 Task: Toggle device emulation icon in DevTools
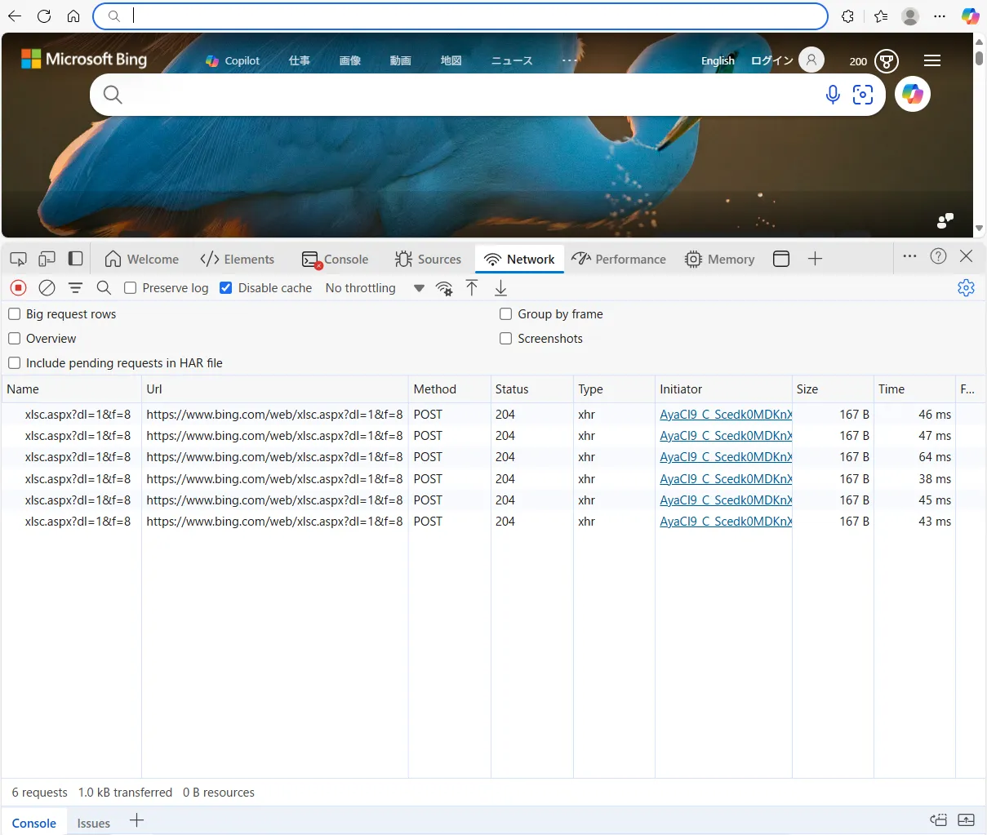tap(47, 259)
